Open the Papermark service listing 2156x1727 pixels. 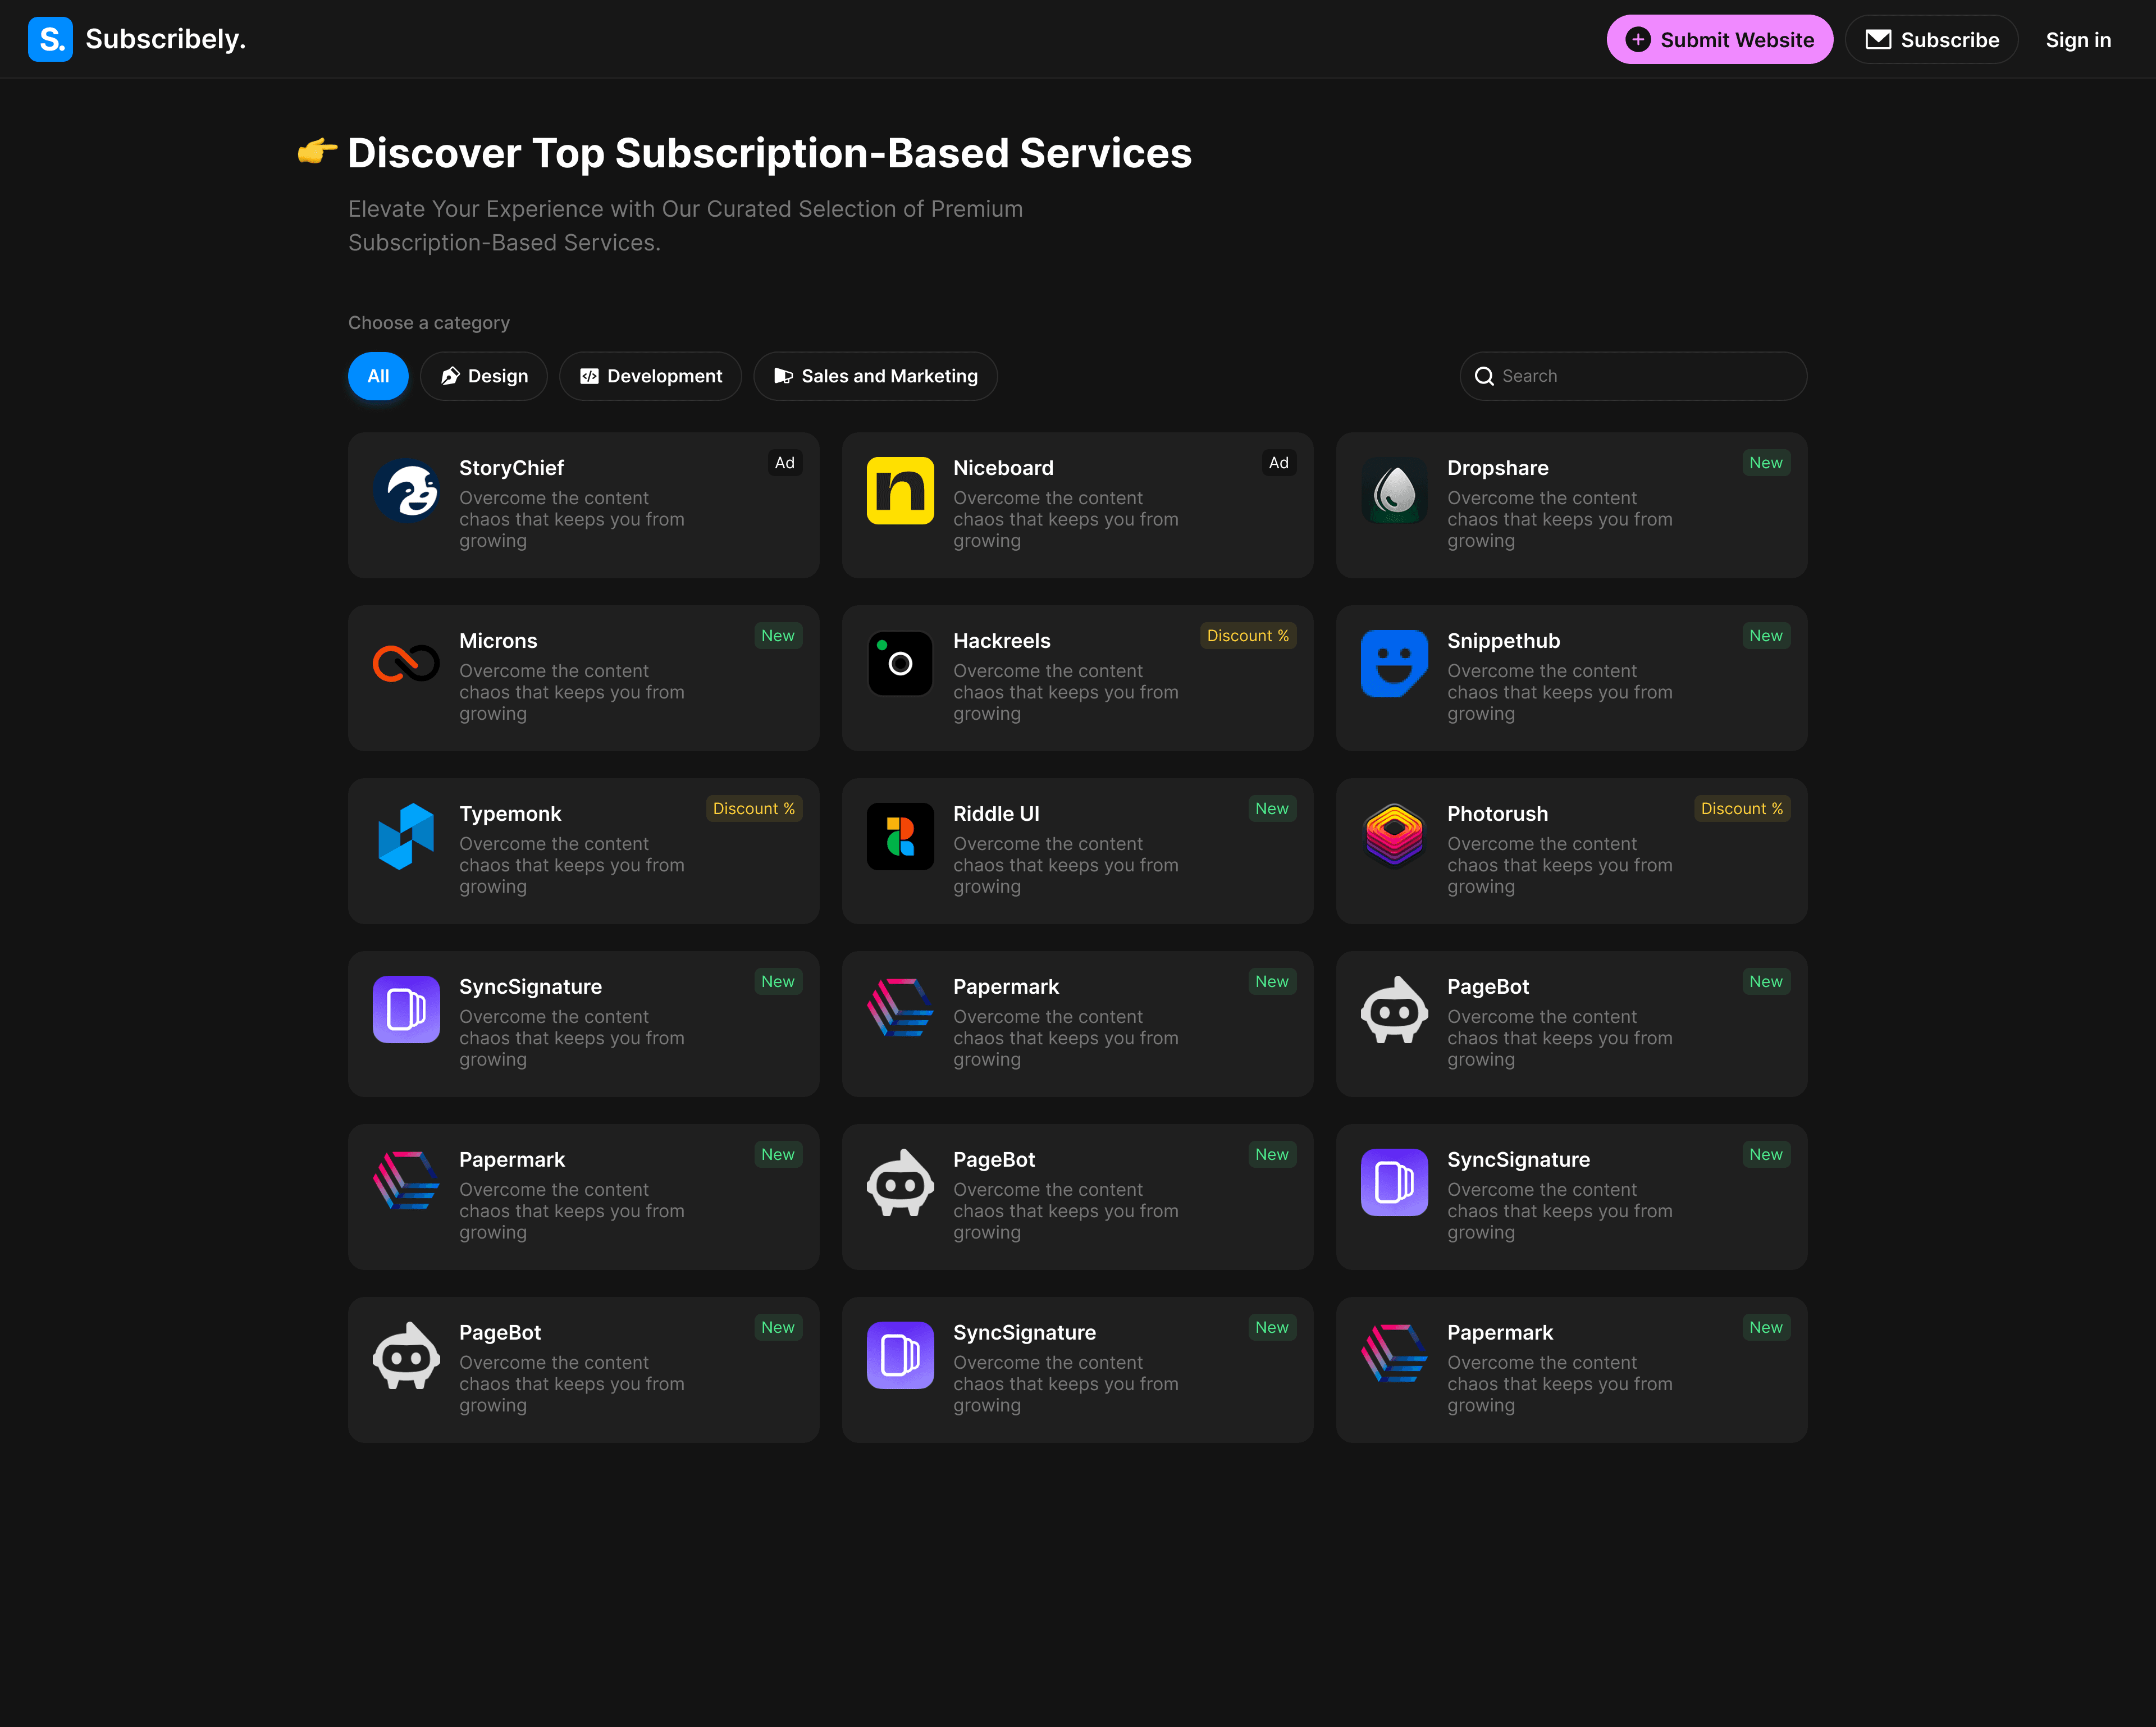[1076, 1022]
